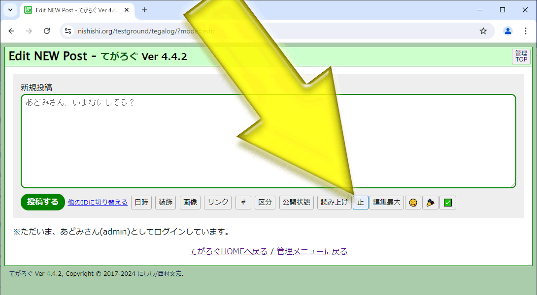Grab the text area resize handle
Viewport: 537px width, 295px height.
pyautogui.click(x=513, y=185)
